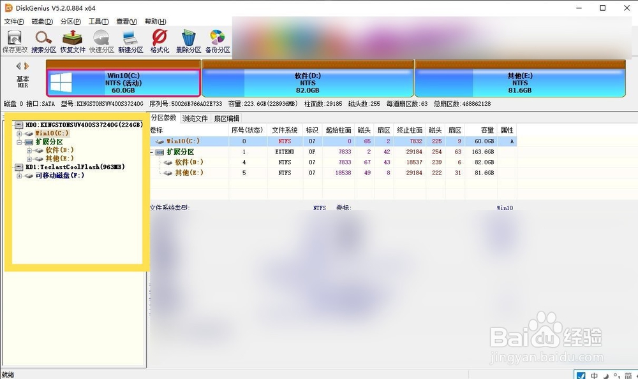Launch Recover Files (恢复文件) tool

[x=73, y=42]
